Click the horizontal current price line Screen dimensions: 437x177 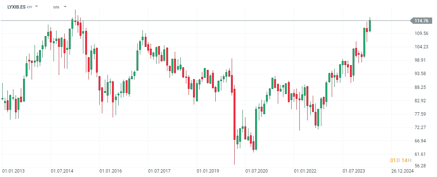[x=186, y=20]
